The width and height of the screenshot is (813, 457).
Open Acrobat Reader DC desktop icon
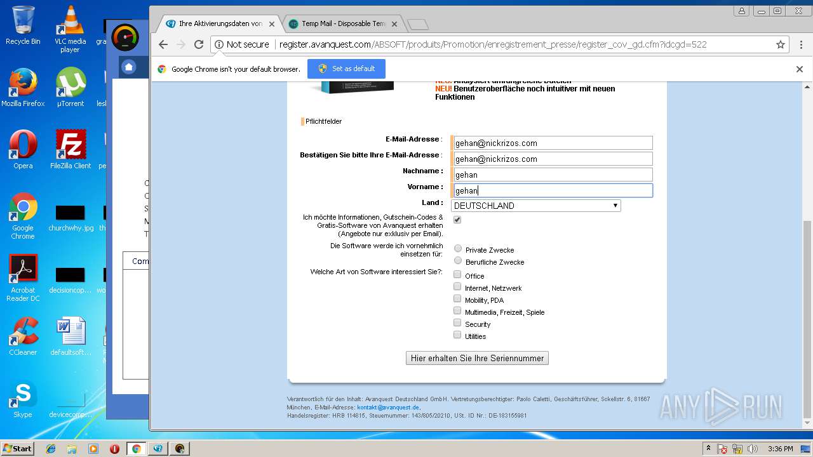[x=23, y=278]
